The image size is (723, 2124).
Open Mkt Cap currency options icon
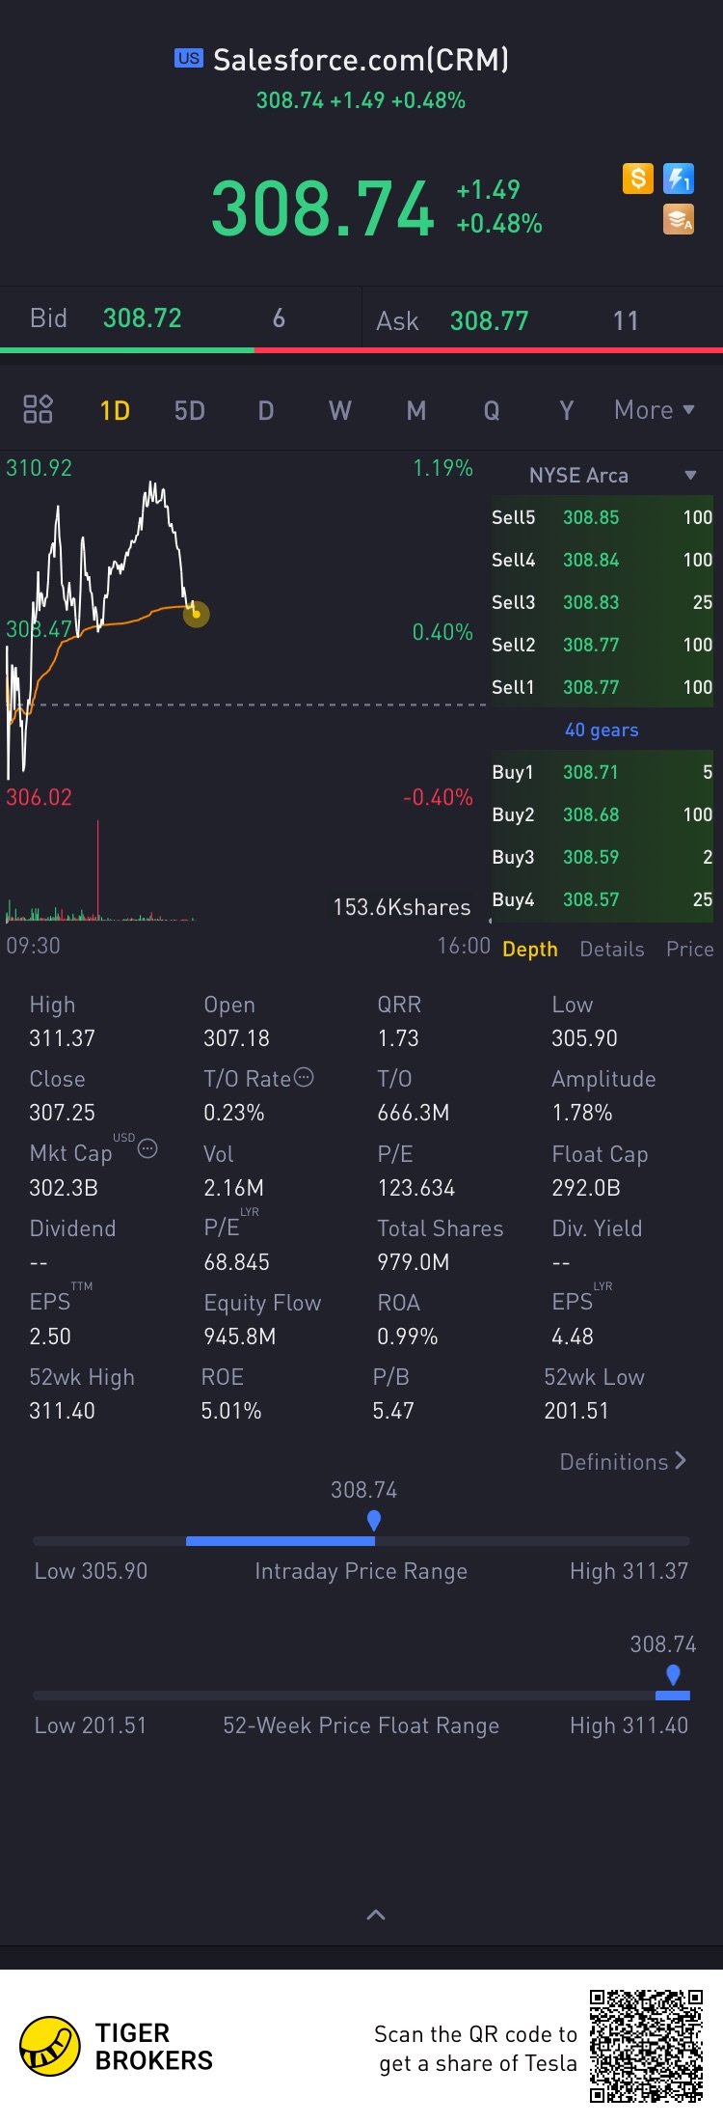147,1148
